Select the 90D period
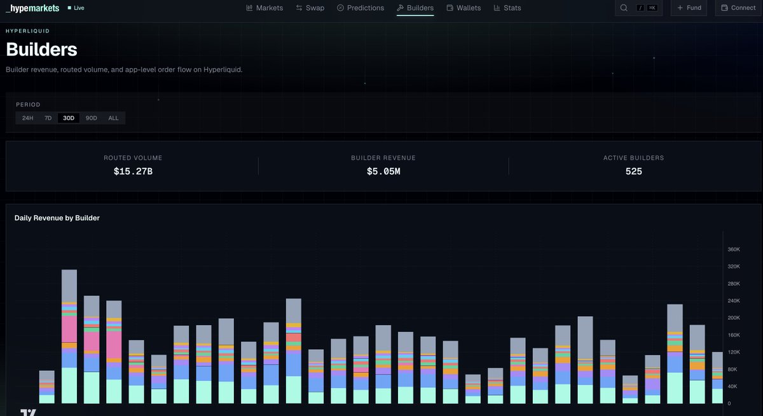 [x=91, y=118]
